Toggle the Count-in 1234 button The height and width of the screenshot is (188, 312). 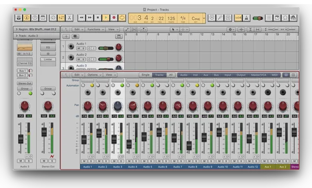pyautogui.click(x=238, y=18)
